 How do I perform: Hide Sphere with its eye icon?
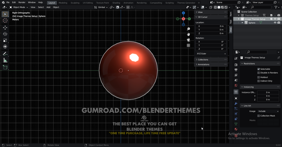(x=275, y=23)
